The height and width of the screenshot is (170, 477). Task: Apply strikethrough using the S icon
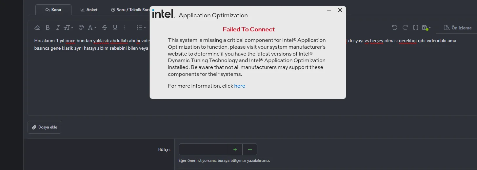click(x=105, y=27)
